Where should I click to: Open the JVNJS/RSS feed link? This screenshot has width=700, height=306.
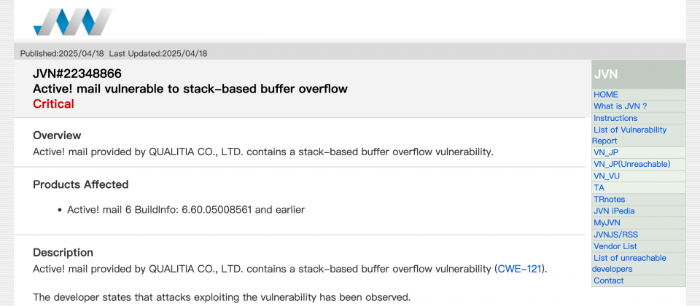(x=612, y=234)
